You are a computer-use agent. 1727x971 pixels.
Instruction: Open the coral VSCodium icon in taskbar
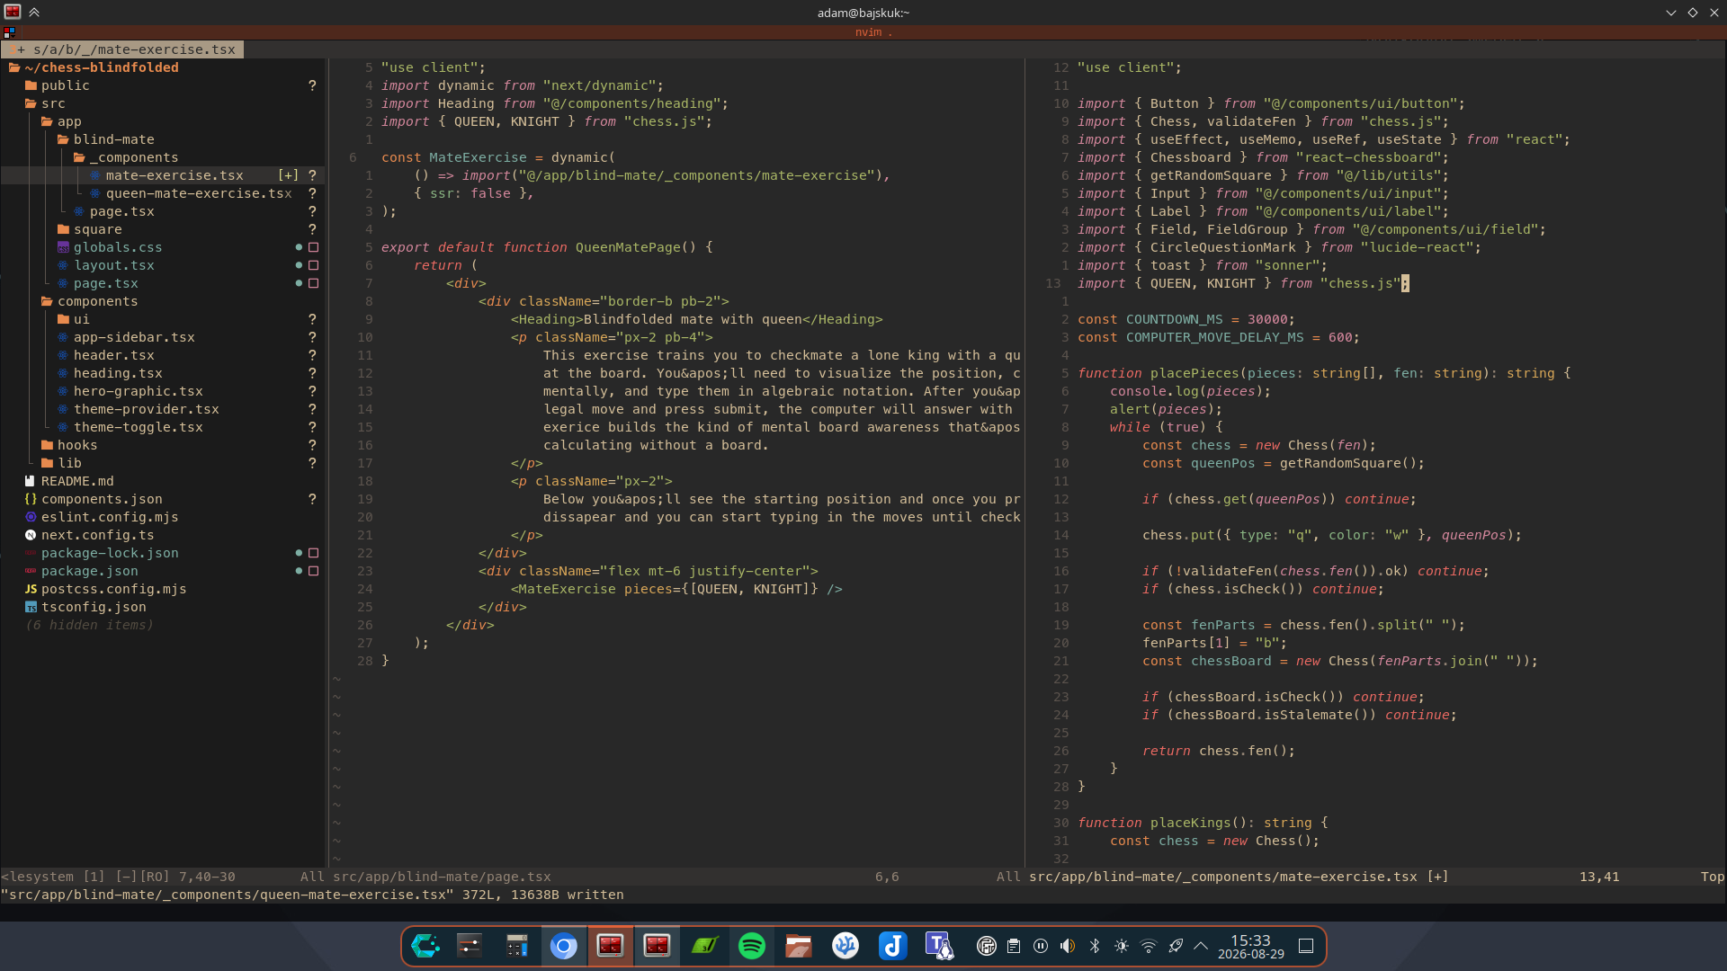click(x=846, y=946)
